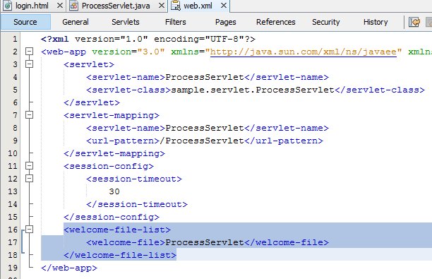The width and height of the screenshot is (432, 279).
Task: Open the Filters view tab
Action: (176, 22)
